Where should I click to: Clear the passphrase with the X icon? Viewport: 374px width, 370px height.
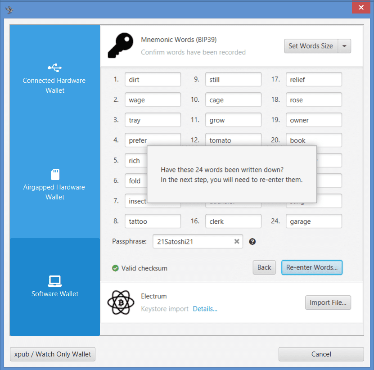pyautogui.click(x=237, y=241)
